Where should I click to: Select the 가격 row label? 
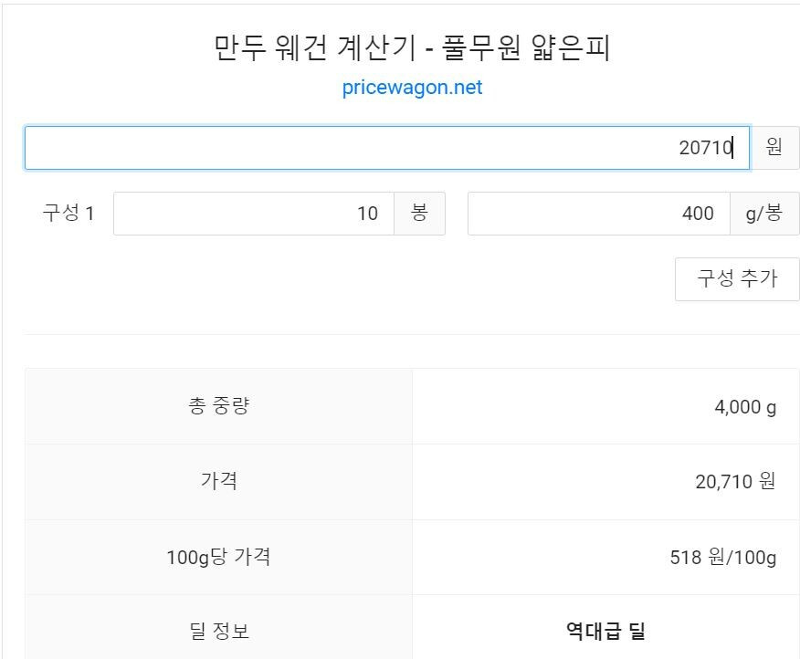pyautogui.click(x=219, y=480)
